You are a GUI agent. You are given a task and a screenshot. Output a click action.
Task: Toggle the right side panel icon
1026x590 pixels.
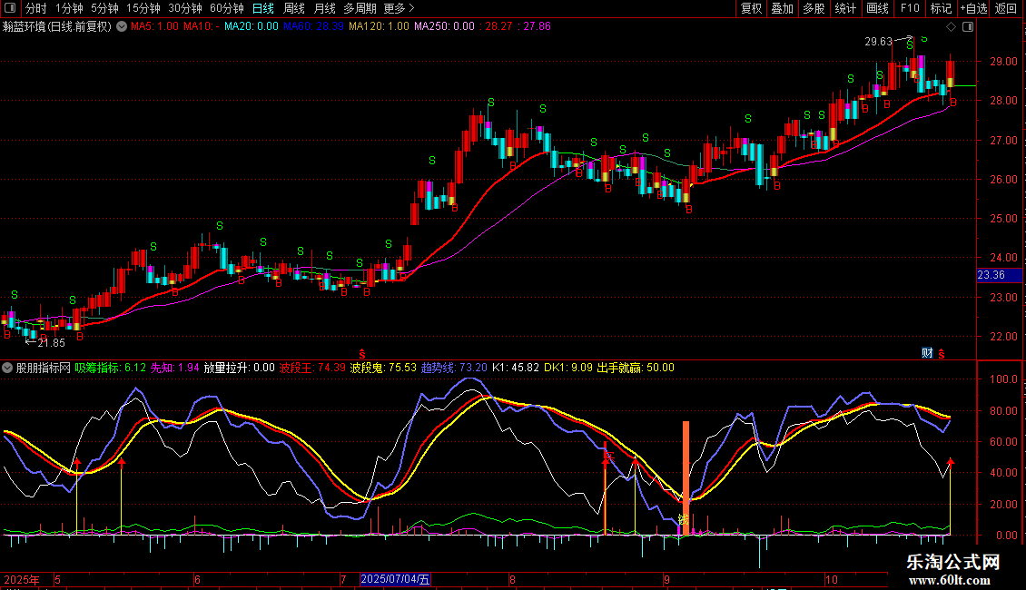pos(968,27)
